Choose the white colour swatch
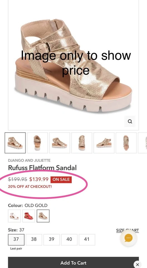This screenshot has height=268, width=147. coord(14,216)
